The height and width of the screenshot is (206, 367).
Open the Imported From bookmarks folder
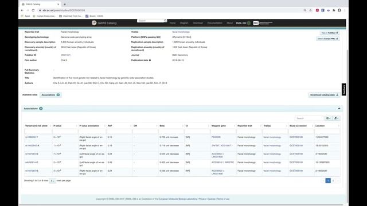click(71, 16)
